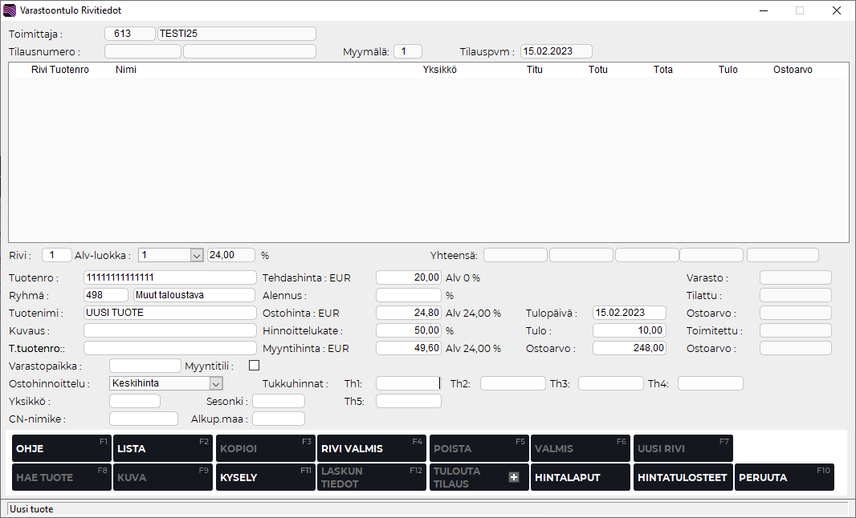
Task: Click the Tulopäivä date field
Action: (x=629, y=313)
